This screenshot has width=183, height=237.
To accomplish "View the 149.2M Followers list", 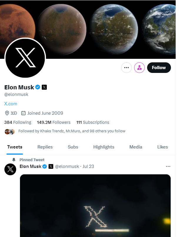I will [54, 122].
